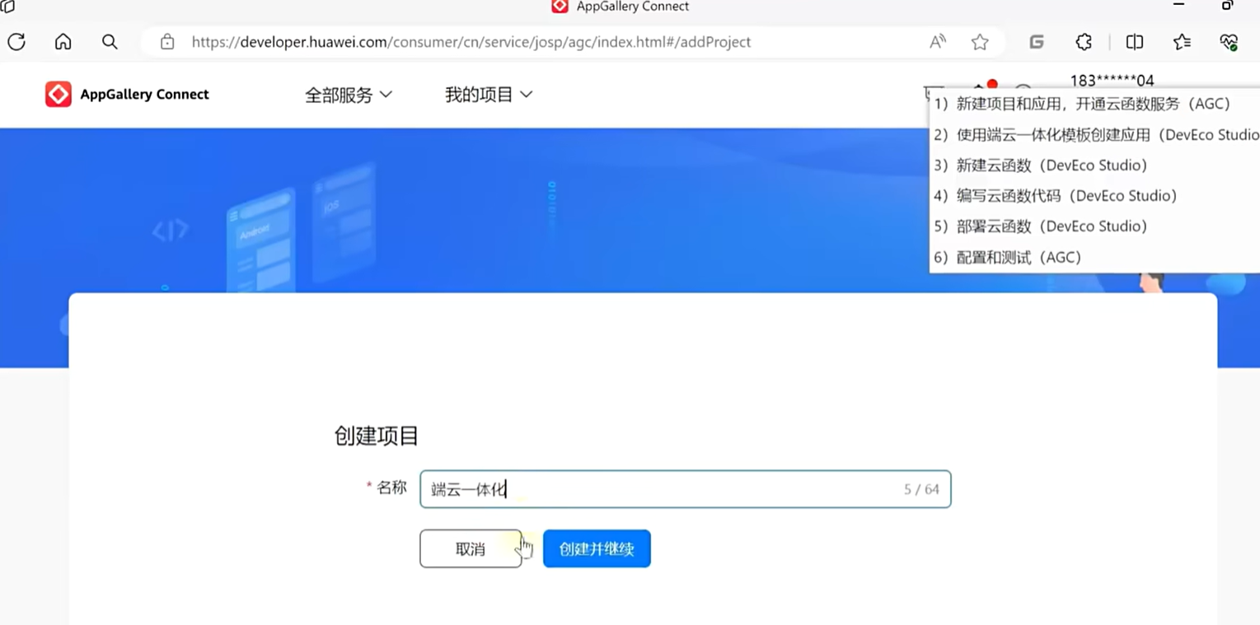Open the Favorites list icon
This screenshot has width=1260, height=625.
click(1182, 42)
